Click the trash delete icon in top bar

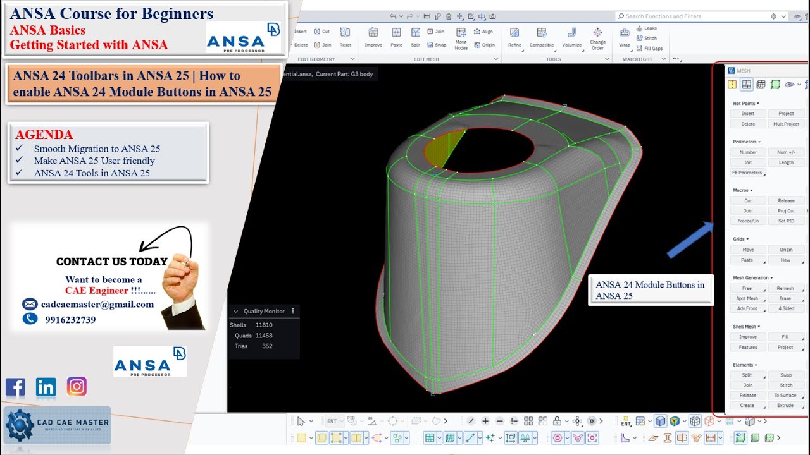click(449, 16)
